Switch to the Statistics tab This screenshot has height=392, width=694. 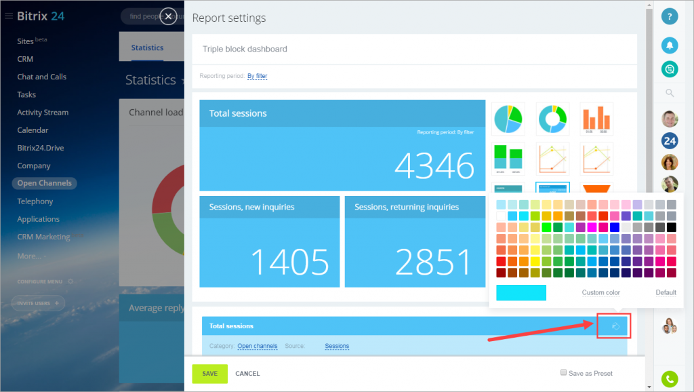147,47
